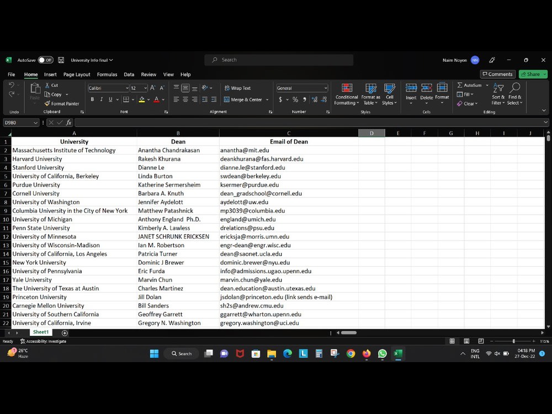Open Chrome from the taskbar
Image resolution: width=552 pixels, height=414 pixels.
pos(351,354)
